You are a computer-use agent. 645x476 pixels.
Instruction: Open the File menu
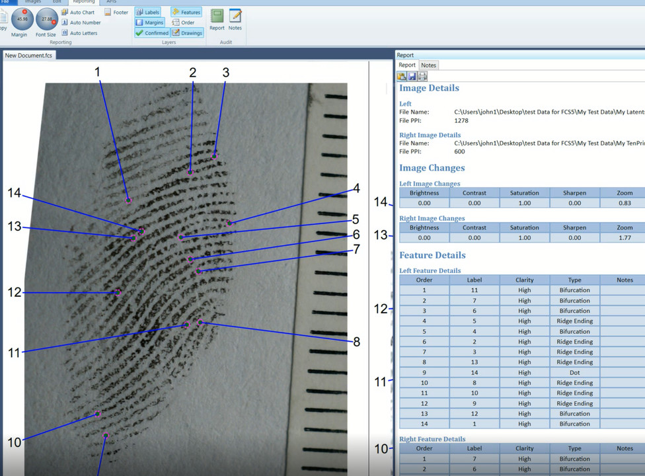coord(6,1)
